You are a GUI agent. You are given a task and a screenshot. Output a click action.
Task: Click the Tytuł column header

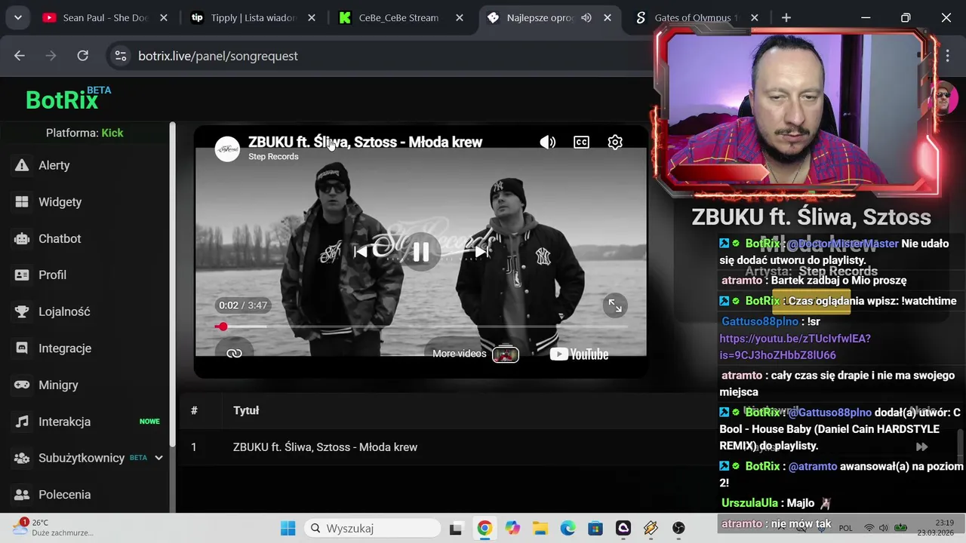[246, 411]
